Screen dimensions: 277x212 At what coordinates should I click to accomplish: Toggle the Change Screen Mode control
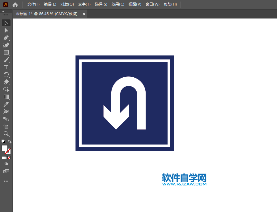(x=6, y=171)
